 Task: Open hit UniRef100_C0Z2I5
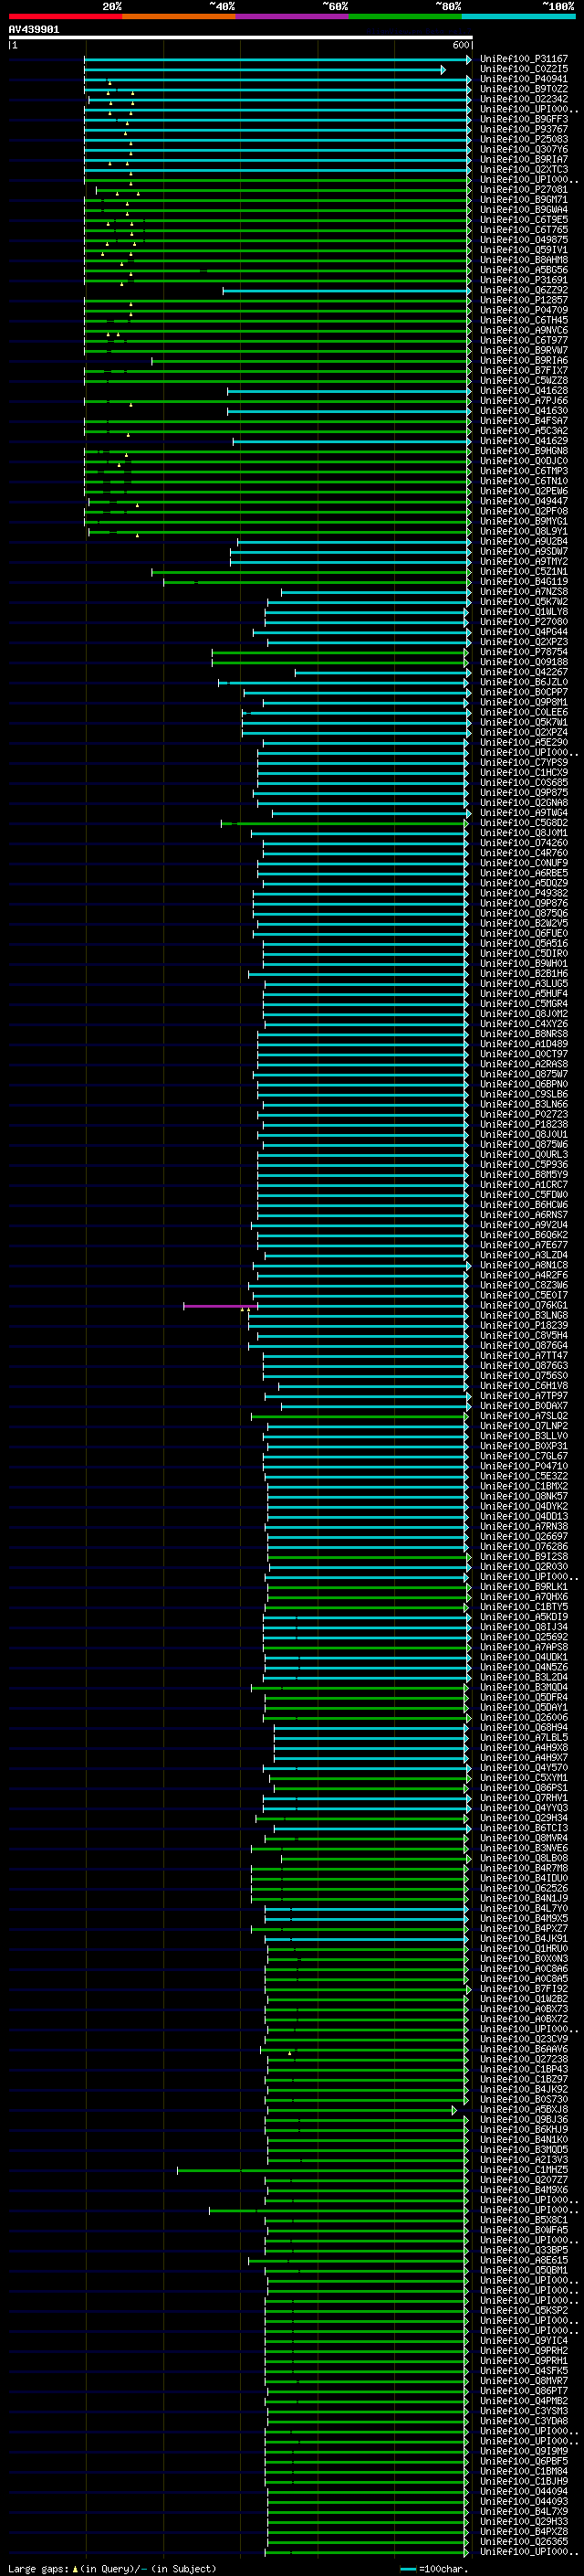click(523, 69)
